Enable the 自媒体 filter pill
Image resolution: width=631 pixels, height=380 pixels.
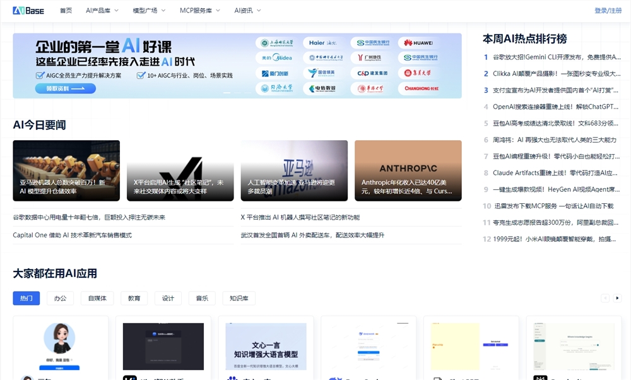click(x=96, y=298)
